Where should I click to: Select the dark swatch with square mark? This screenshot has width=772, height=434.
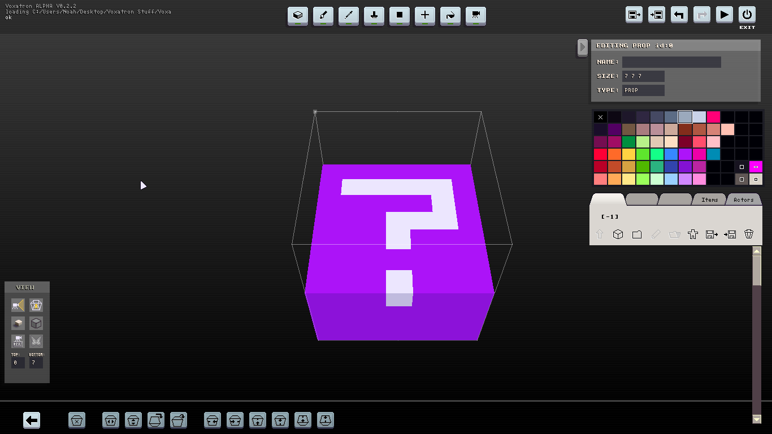point(742,167)
